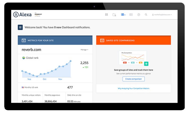Viewport: 189px width, 113px height.
Task: Open the hamburger notifications menu button
Action: 20,27
